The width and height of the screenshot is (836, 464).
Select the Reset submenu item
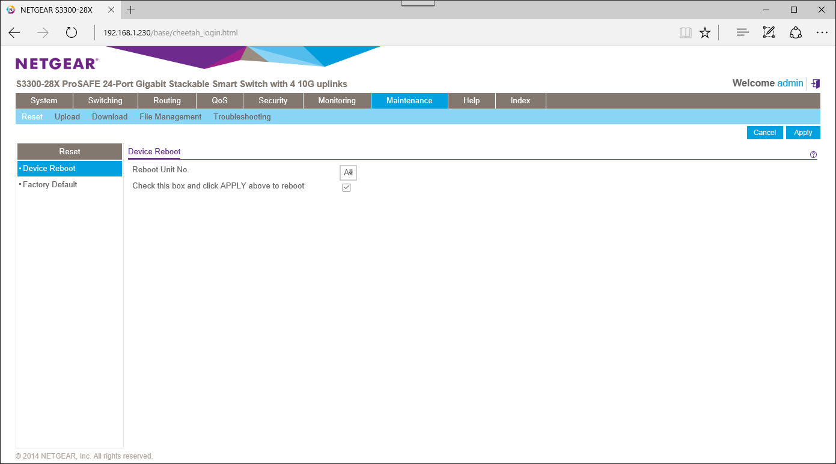click(32, 117)
